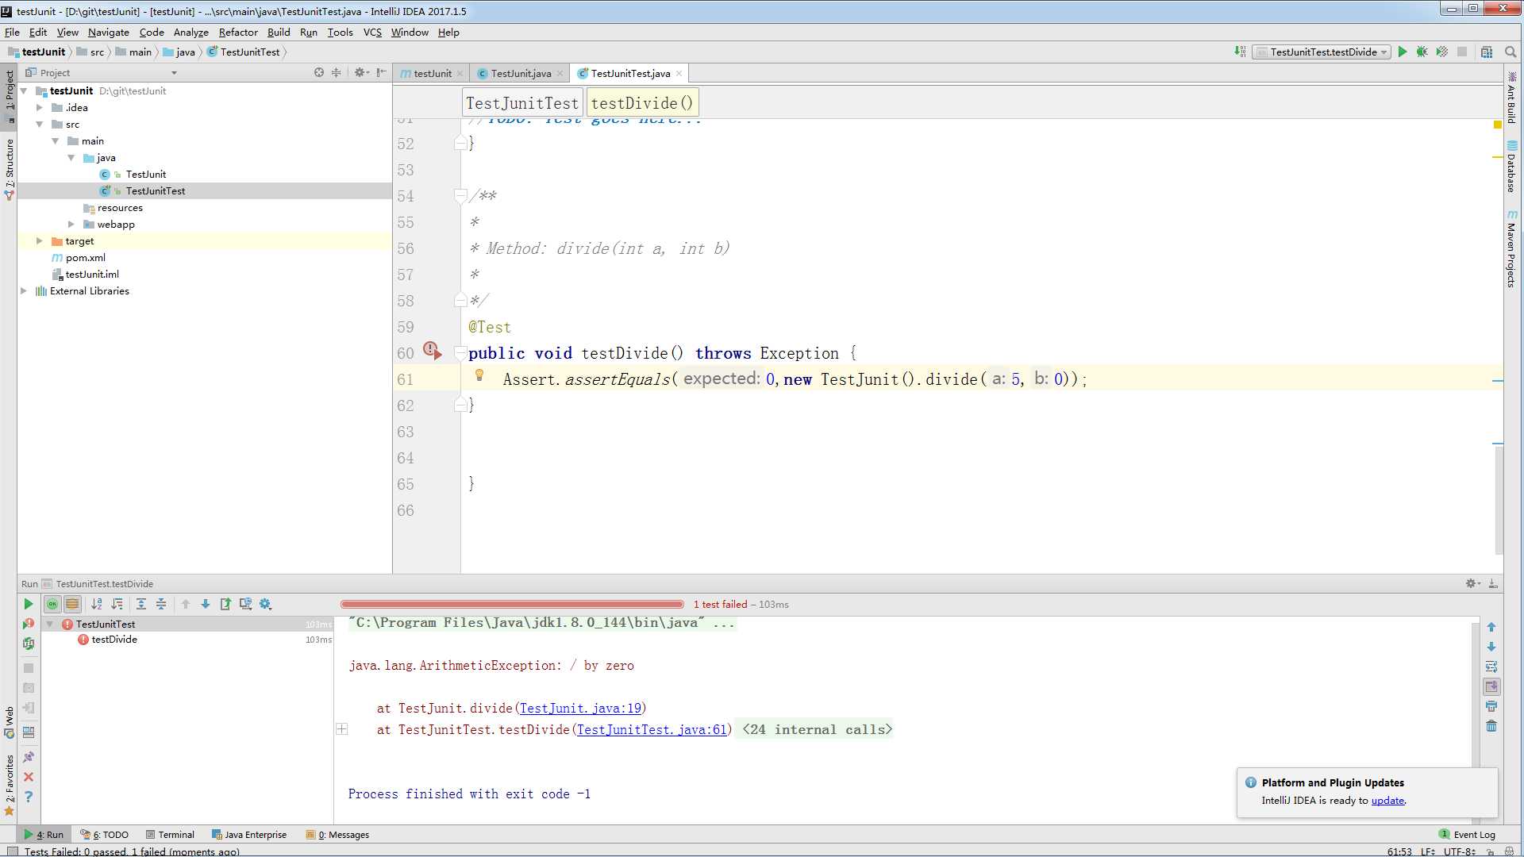Viewport: 1524px width, 857px height.
Task: Collapse all in the Project panel
Action: (337, 73)
